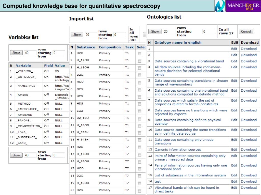Open 'Data sources containing only unique transitions'
Image resolution: width=261 pixels, height=195 pixels.
184,141
